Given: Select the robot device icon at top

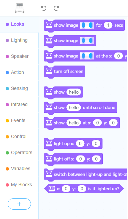Looking at the screenshot, I should tap(20, 8).
